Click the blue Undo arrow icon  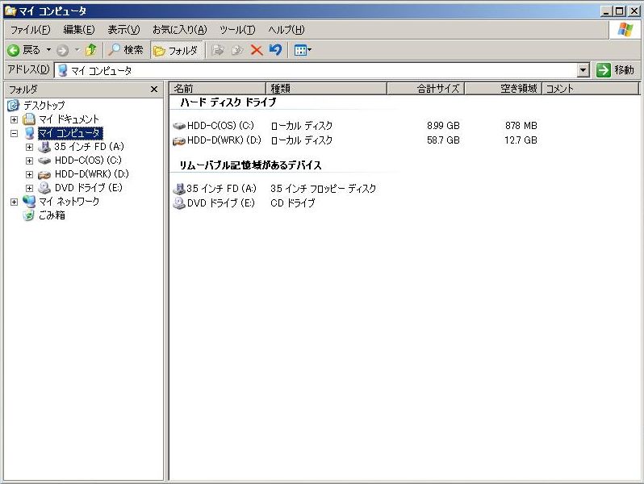[275, 50]
